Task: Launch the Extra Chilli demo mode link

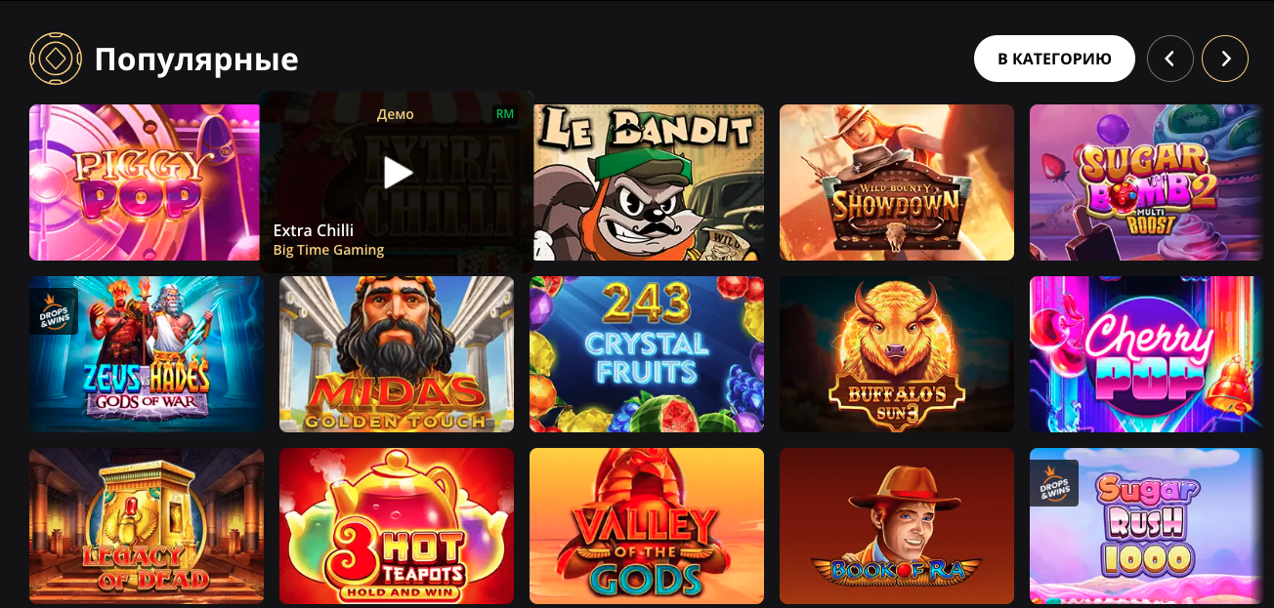Action: click(396, 114)
